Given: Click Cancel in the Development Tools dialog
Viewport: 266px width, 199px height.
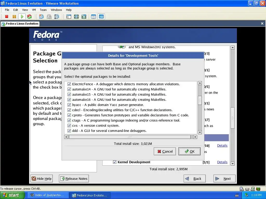Looking at the screenshot, I should (165, 151).
